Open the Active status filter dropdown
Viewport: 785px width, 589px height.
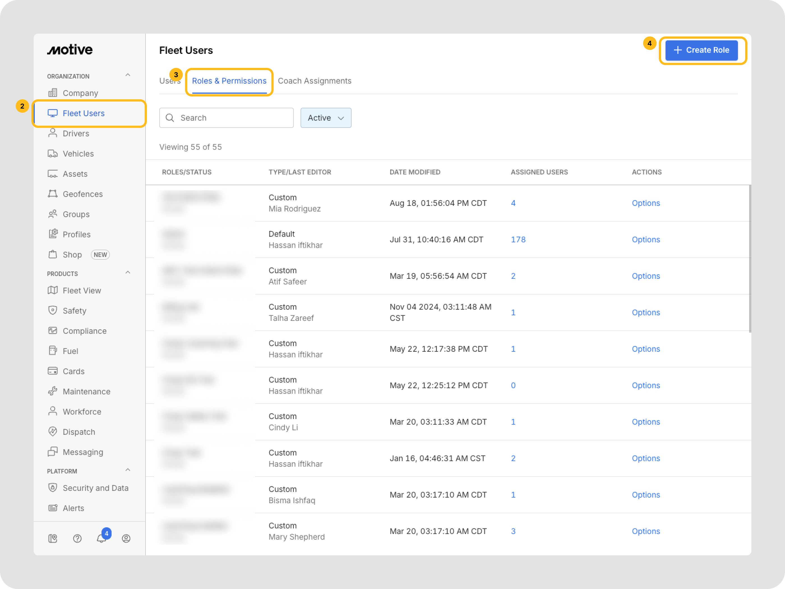[x=325, y=118]
